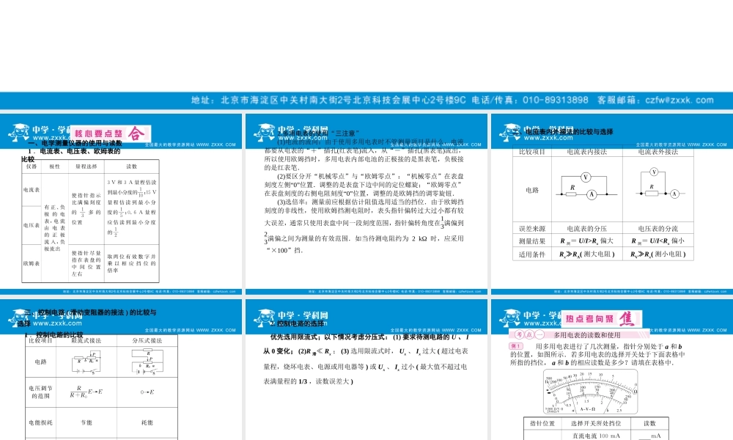The height and width of the screenshot is (440, 733).
Task: Click the 耗能 table cell
Action: click(147, 422)
